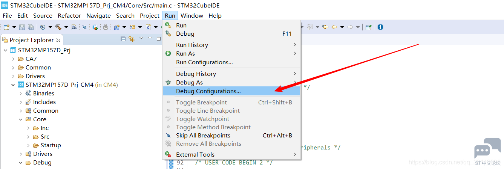Open the Debug History submenu
This screenshot has height=169, width=504.
pyautogui.click(x=231, y=74)
